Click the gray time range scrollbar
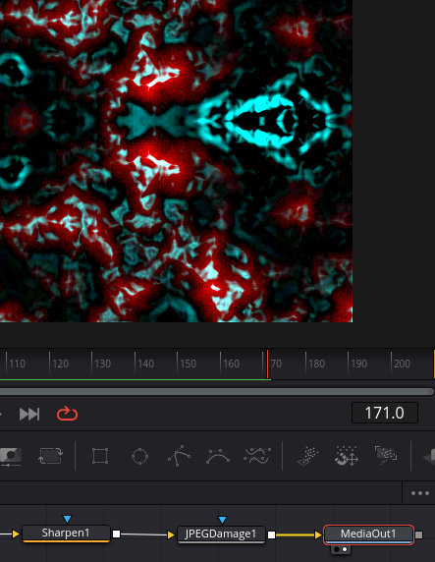This screenshot has width=435, height=562. [216, 391]
